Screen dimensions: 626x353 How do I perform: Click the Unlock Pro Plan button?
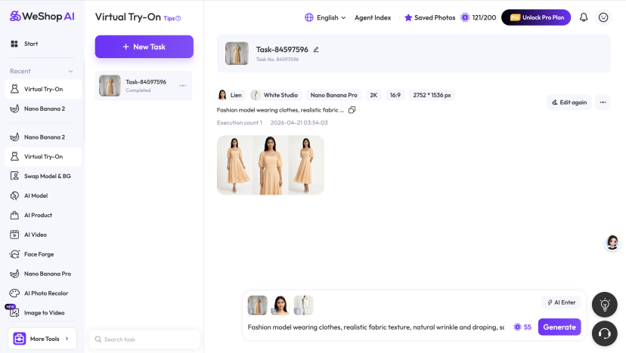pyautogui.click(x=536, y=17)
